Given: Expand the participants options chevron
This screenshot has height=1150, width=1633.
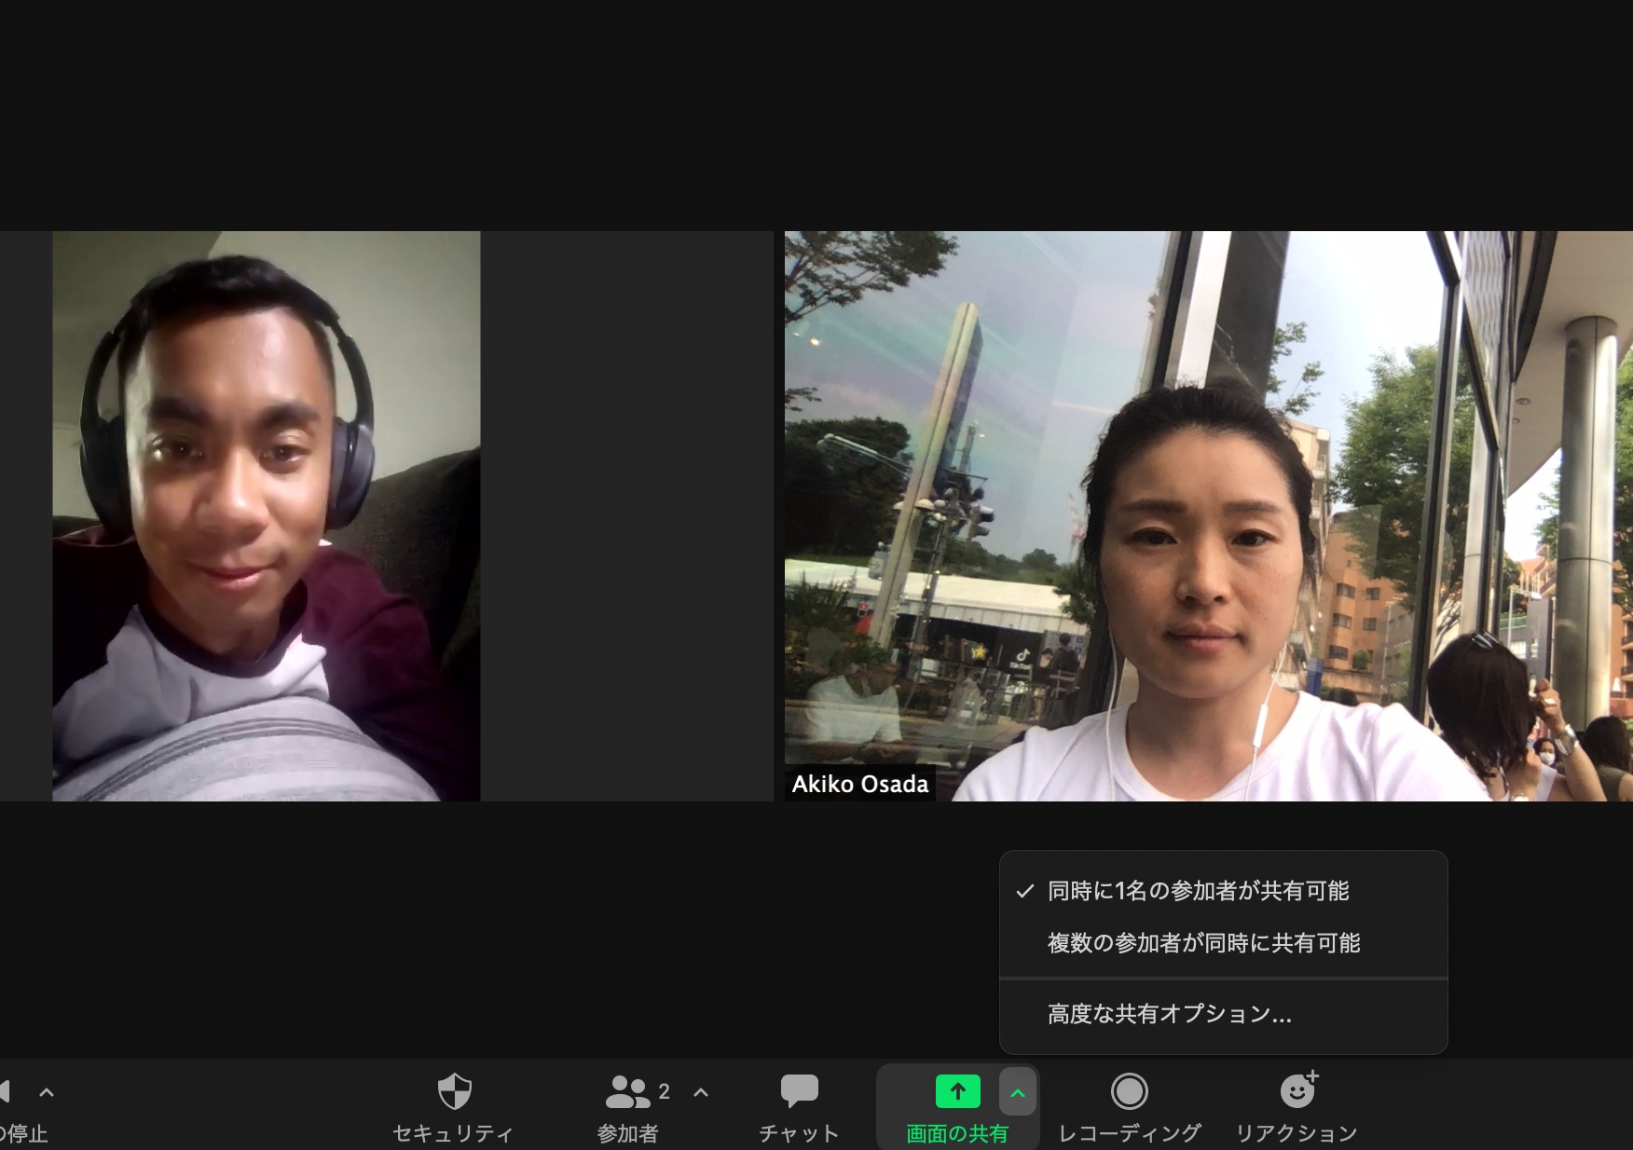Looking at the screenshot, I should point(701,1092).
